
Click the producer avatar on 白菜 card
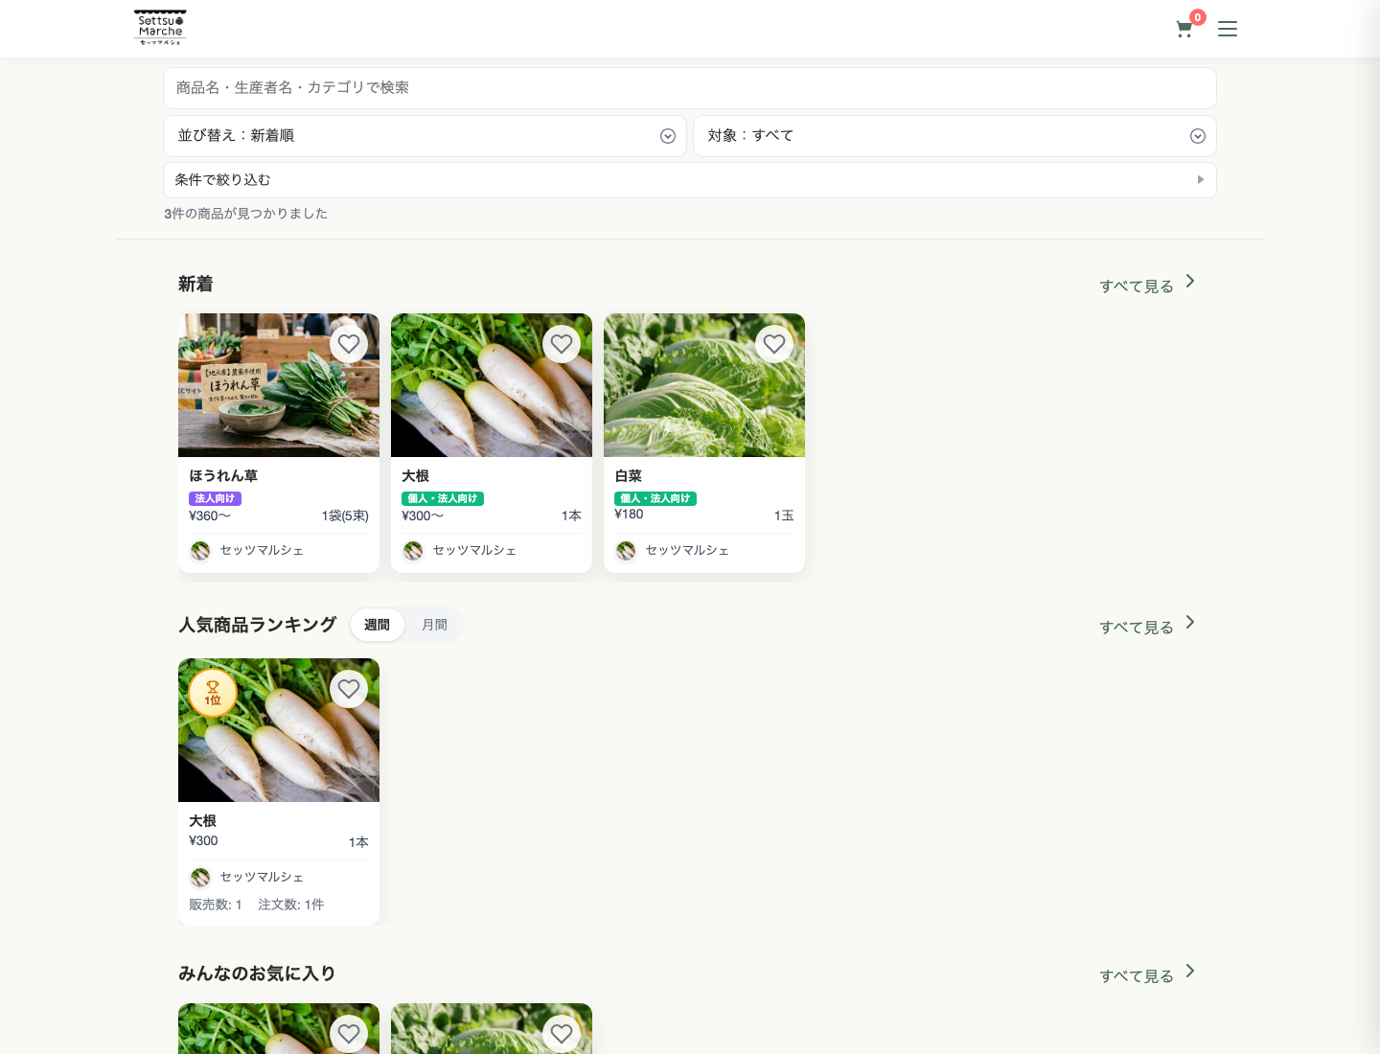coord(626,551)
